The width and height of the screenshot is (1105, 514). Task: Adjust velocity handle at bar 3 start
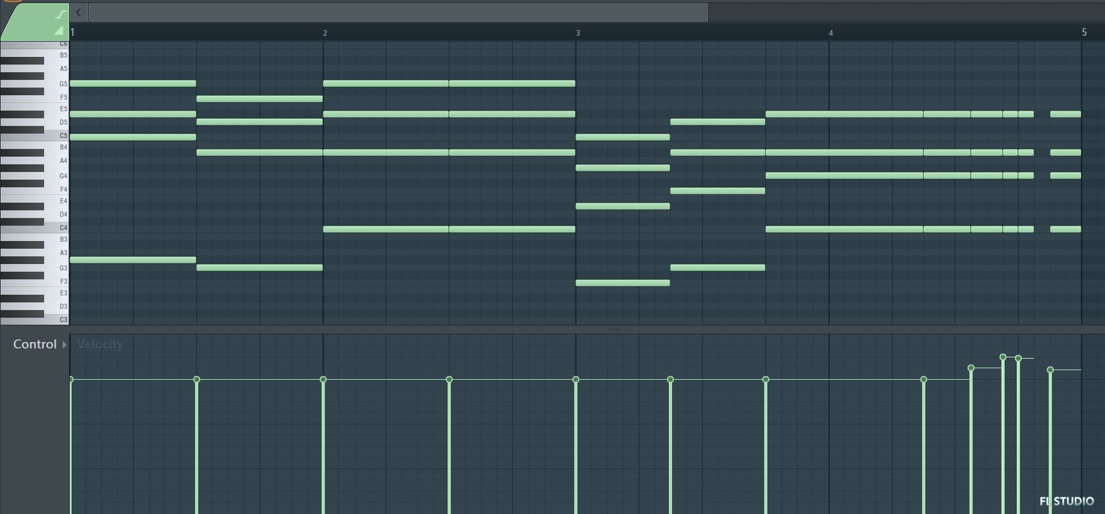pyautogui.click(x=576, y=379)
